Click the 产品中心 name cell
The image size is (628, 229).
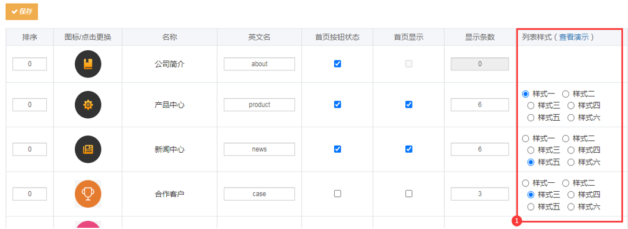click(x=169, y=105)
